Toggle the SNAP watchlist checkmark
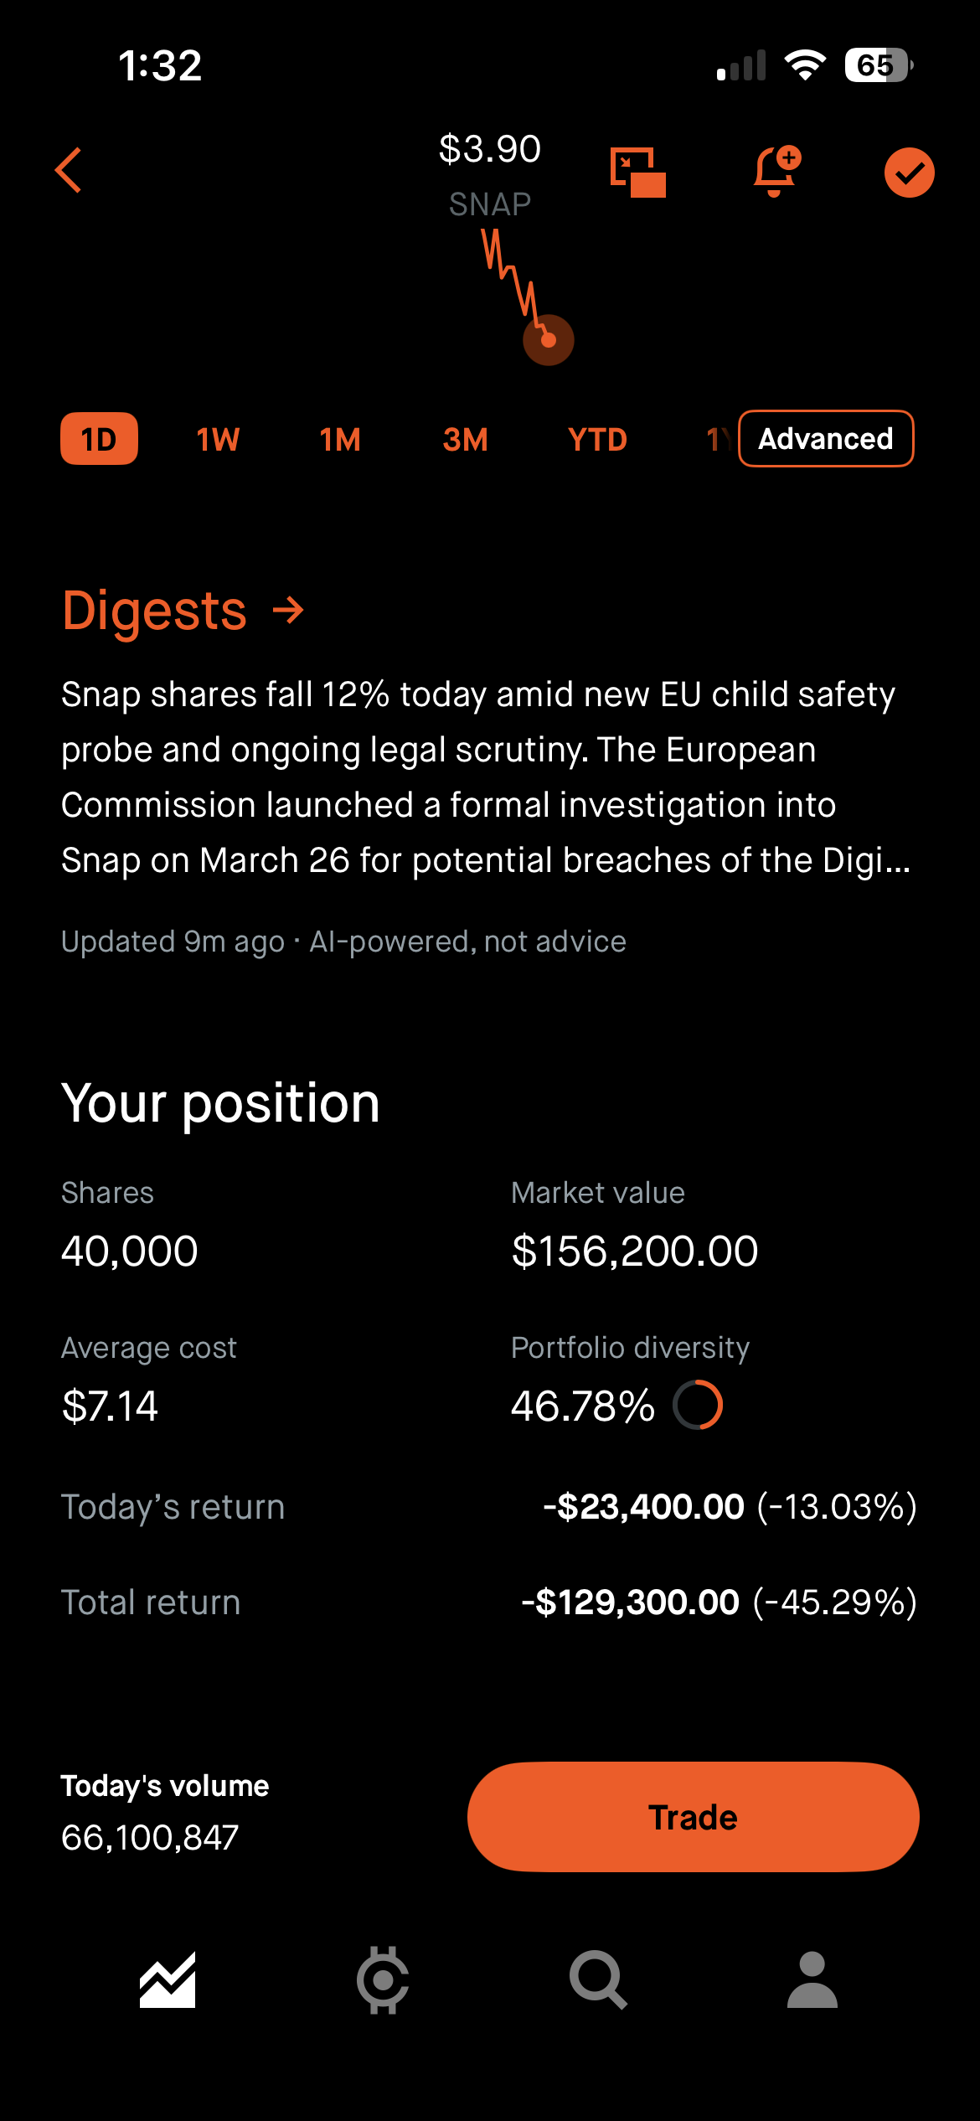The height and width of the screenshot is (2121, 980). (909, 173)
